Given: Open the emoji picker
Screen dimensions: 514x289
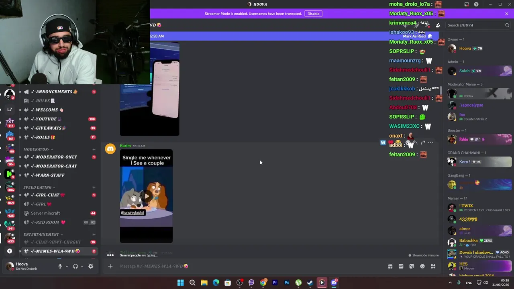Looking at the screenshot, I should 422,266.
